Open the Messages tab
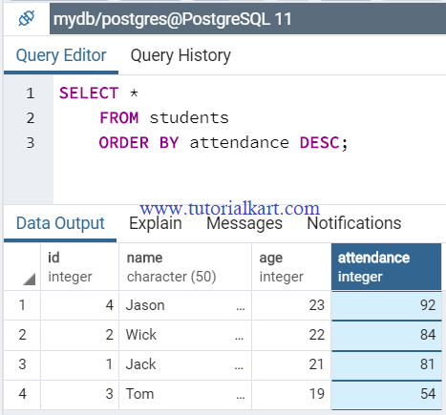 tap(244, 223)
